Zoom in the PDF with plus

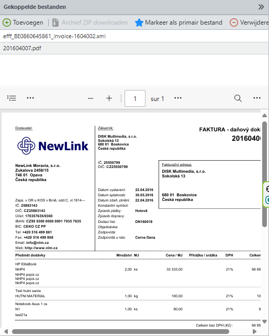click(109, 98)
